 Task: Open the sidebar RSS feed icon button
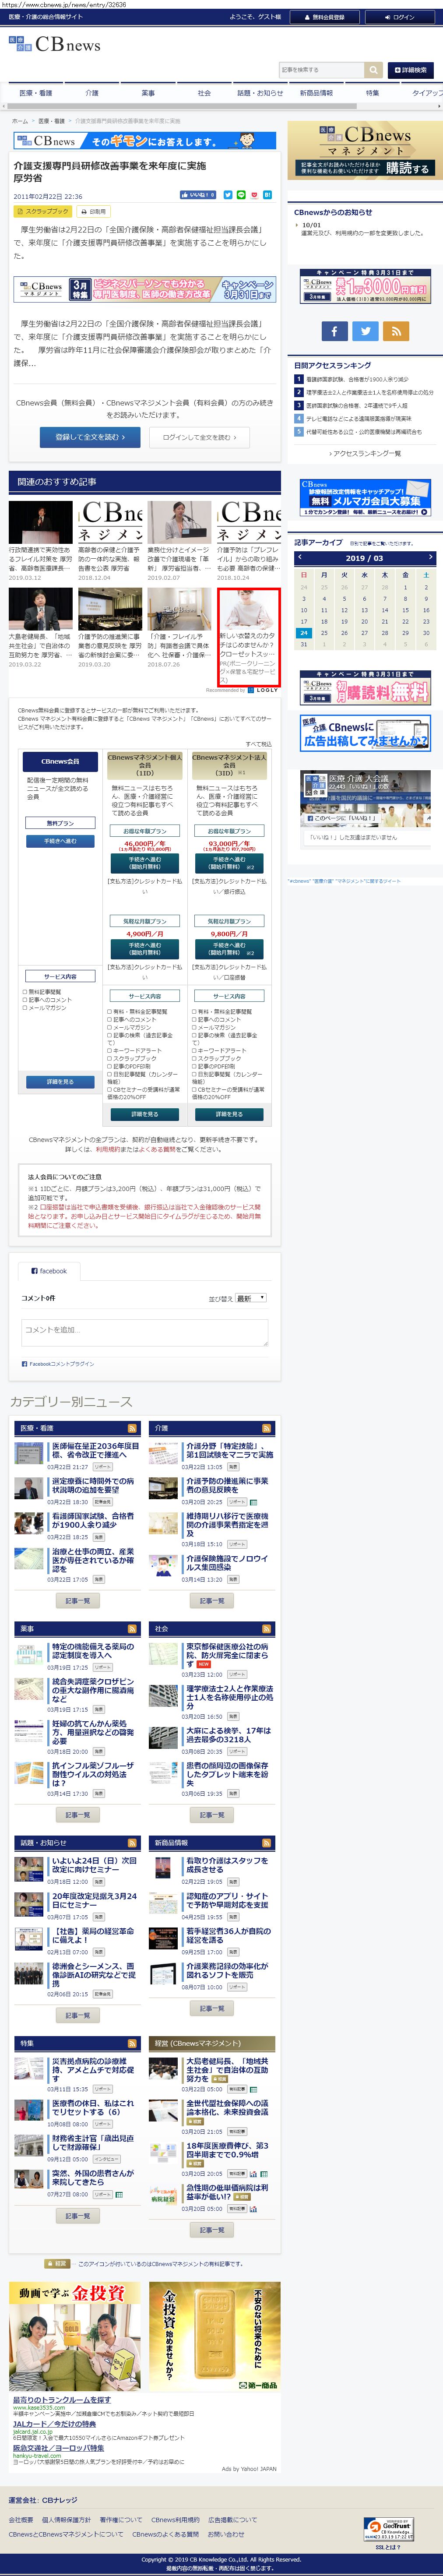397,330
